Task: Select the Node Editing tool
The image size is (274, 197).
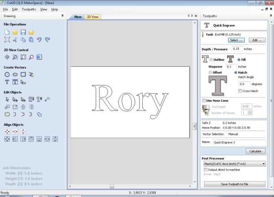Action: coord(15,99)
